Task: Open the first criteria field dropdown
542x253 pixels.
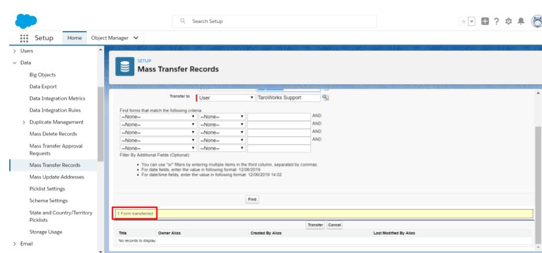Action: pyautogui.click(x=158, y=116)
